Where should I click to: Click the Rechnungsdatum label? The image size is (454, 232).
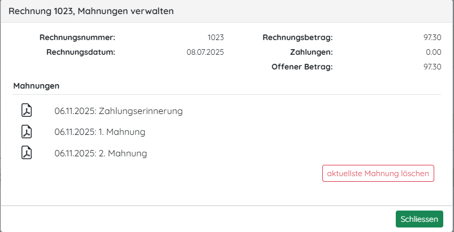click(x=80, y=52)
